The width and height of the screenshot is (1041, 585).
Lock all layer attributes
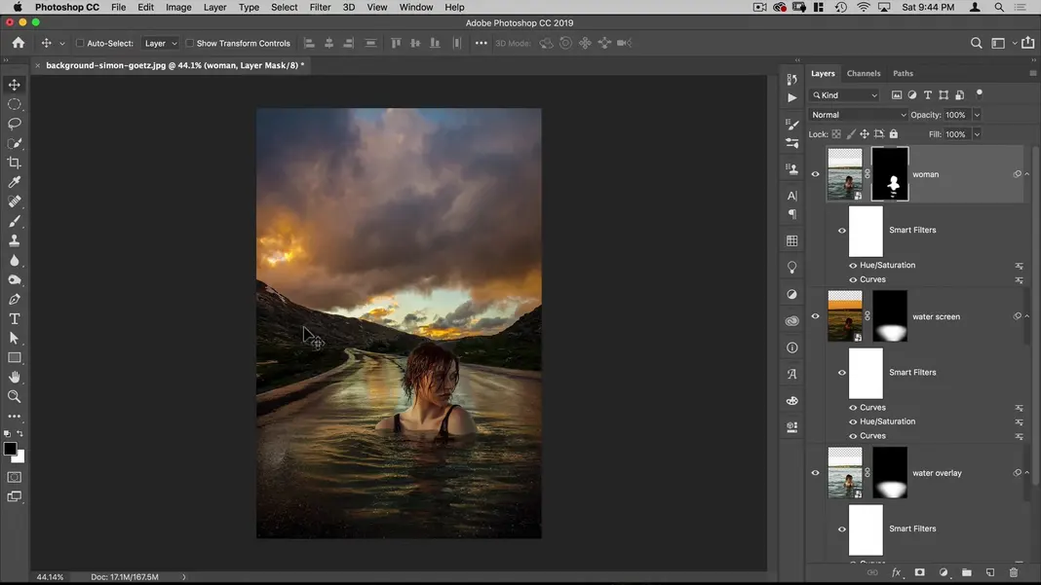point(894,134)
